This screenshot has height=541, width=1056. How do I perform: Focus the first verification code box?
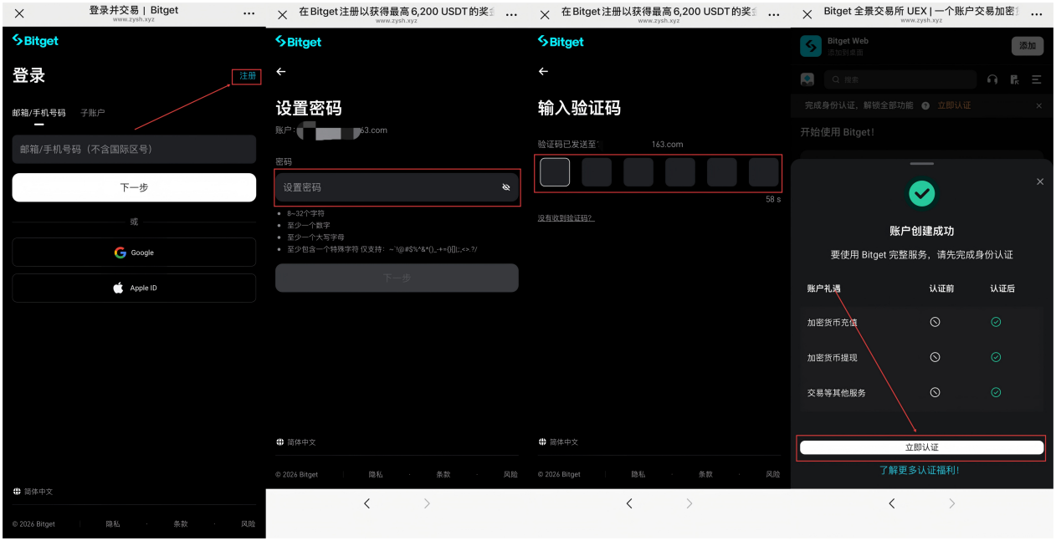click(555, 172)
